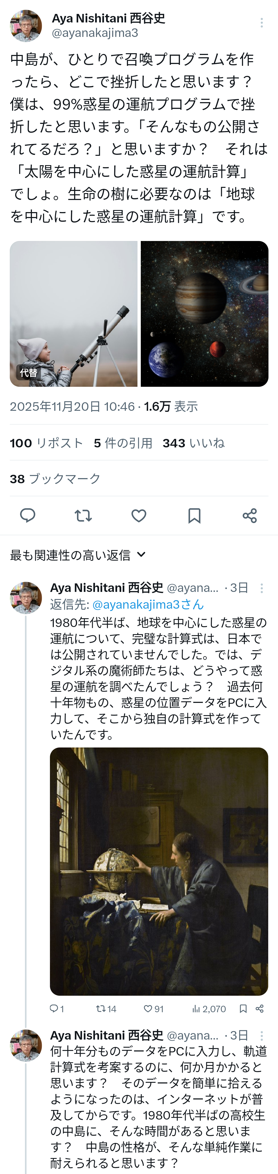Share the main post via share icon

[250, 516]
